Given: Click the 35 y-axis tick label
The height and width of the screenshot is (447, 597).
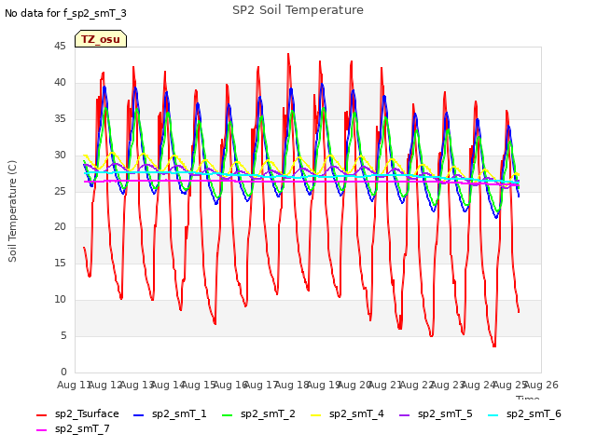Looking at the screenshot, I should click(x=60, y=118).
